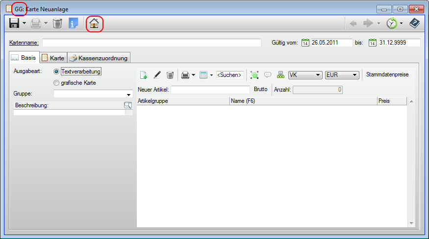Open the EUR currency dropdown
Screen dimensions: 429x239
click(342, 75)
